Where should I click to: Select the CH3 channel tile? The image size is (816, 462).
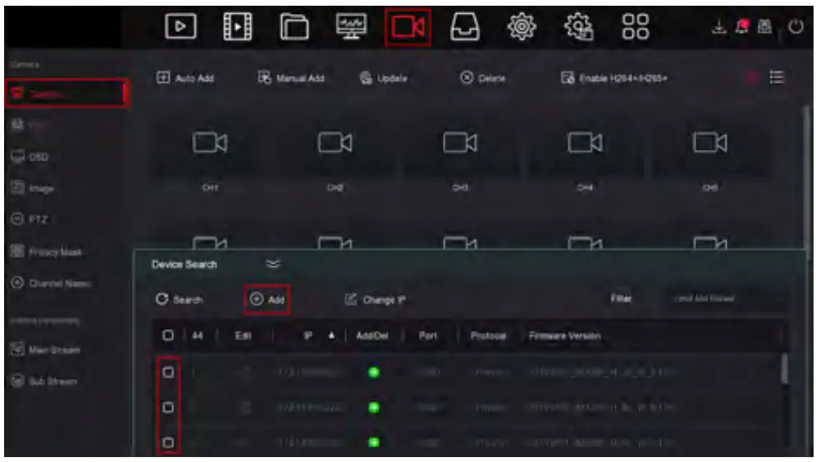[x=460, y=151]
